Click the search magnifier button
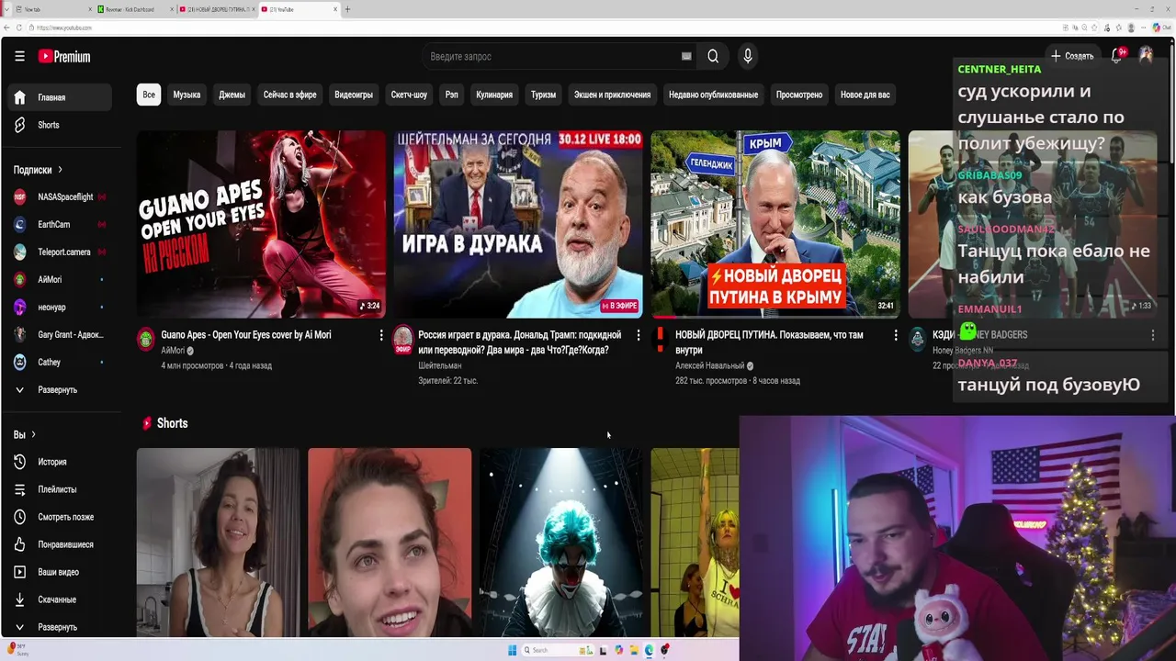This screenshot has width=1176, height=661. [x=713, y=56]
